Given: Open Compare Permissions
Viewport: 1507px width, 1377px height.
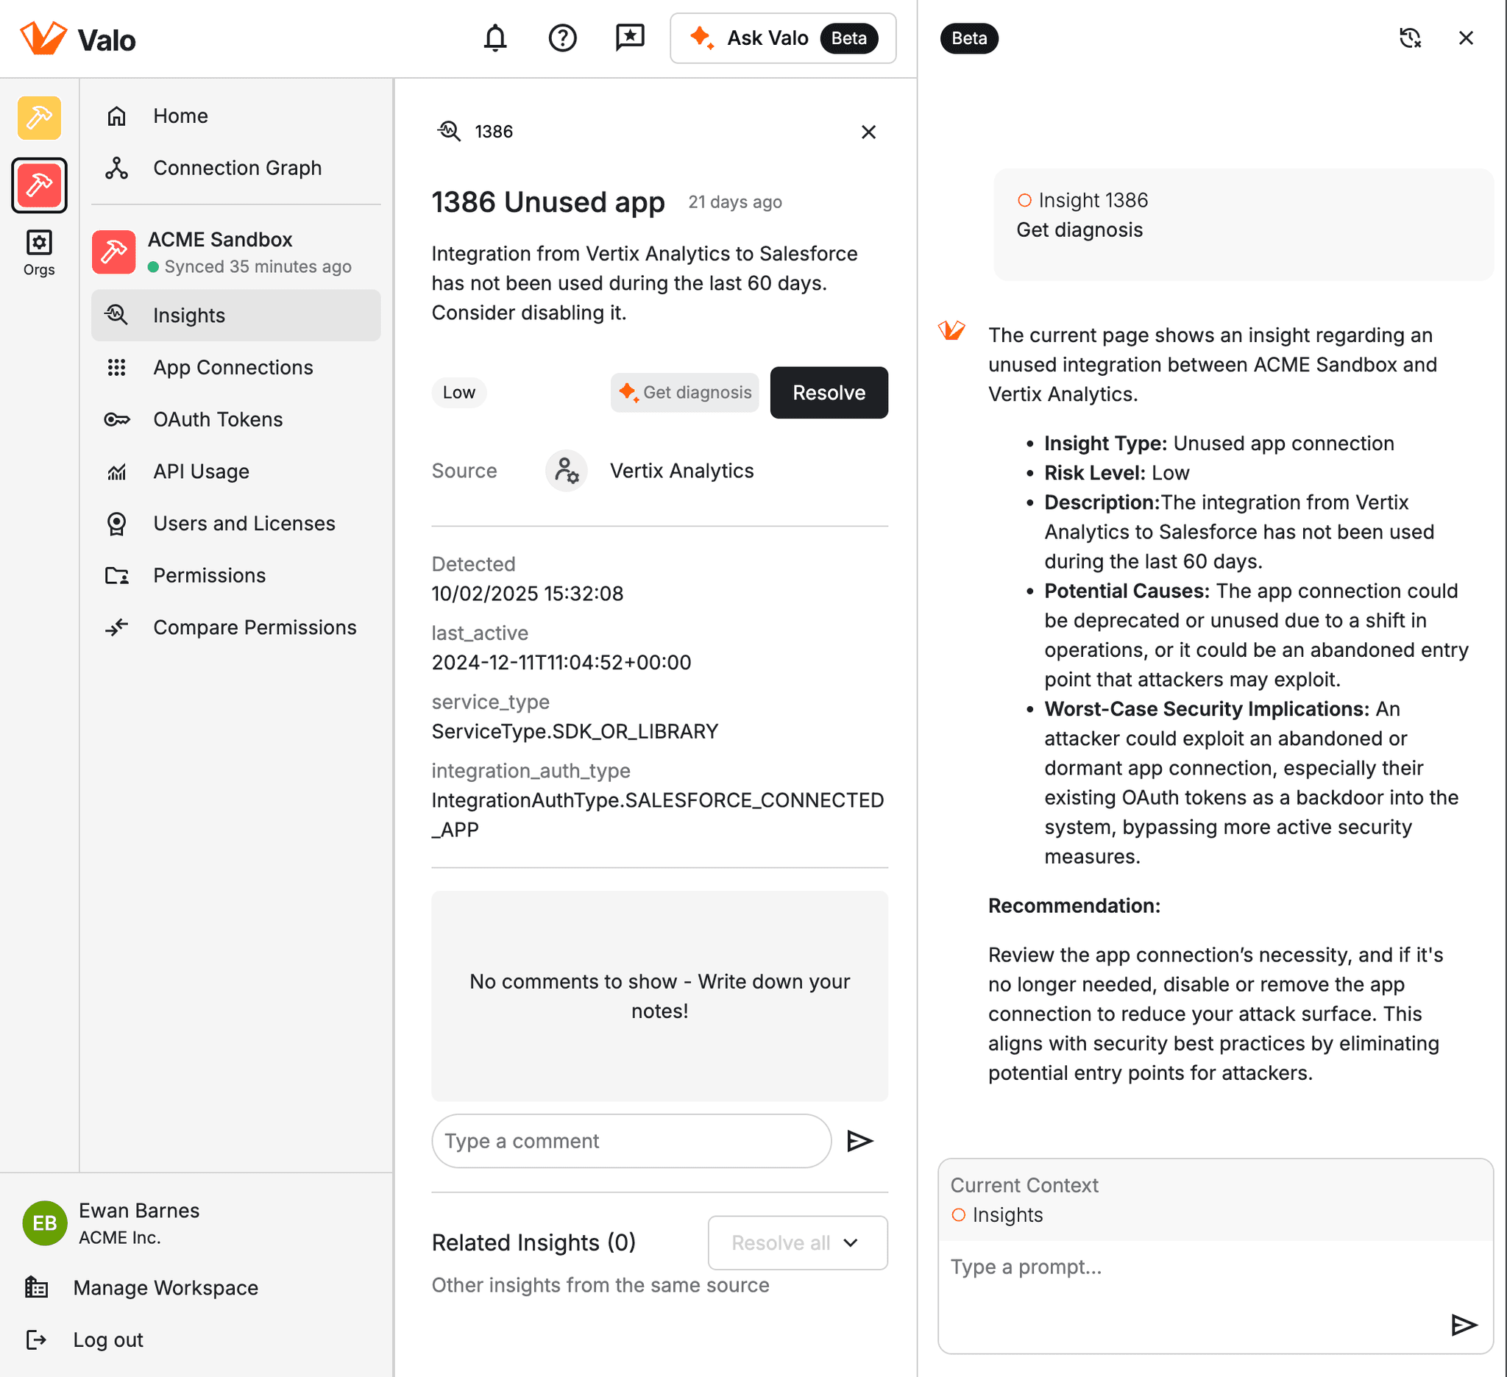Looking at the screenshot, I should pos(235,627).
